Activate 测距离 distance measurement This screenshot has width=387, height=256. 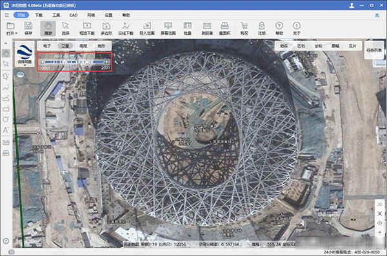(x=207, y=28)
